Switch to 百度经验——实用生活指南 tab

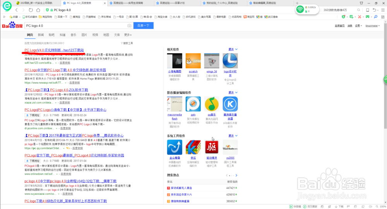(x=128, y=3)
